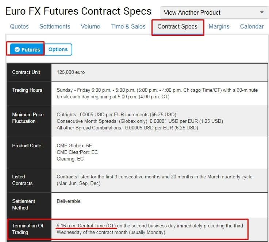Screen dimensions: 269x242
Task: Click the Euro FX Futures Contract Specs heading
Action: 78,11
